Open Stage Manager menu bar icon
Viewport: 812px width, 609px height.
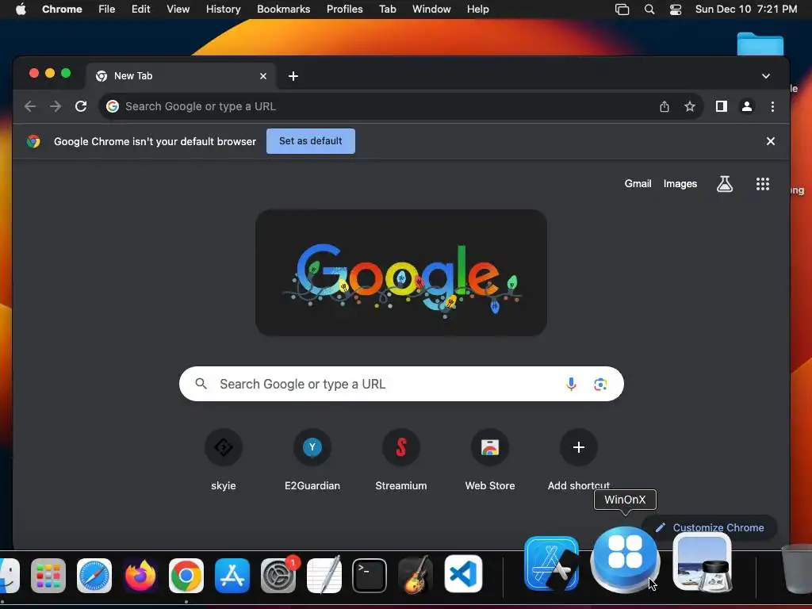tap(622, 10)
